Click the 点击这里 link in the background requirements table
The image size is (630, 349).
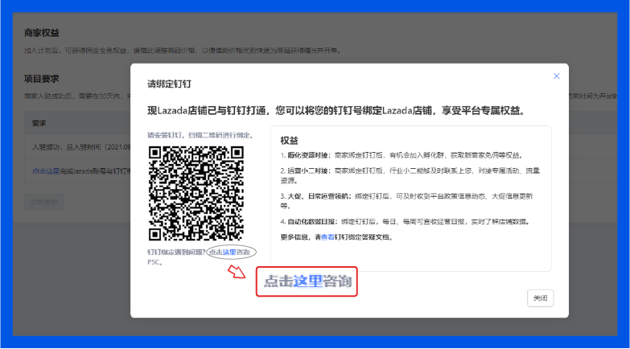click(46, 171)
